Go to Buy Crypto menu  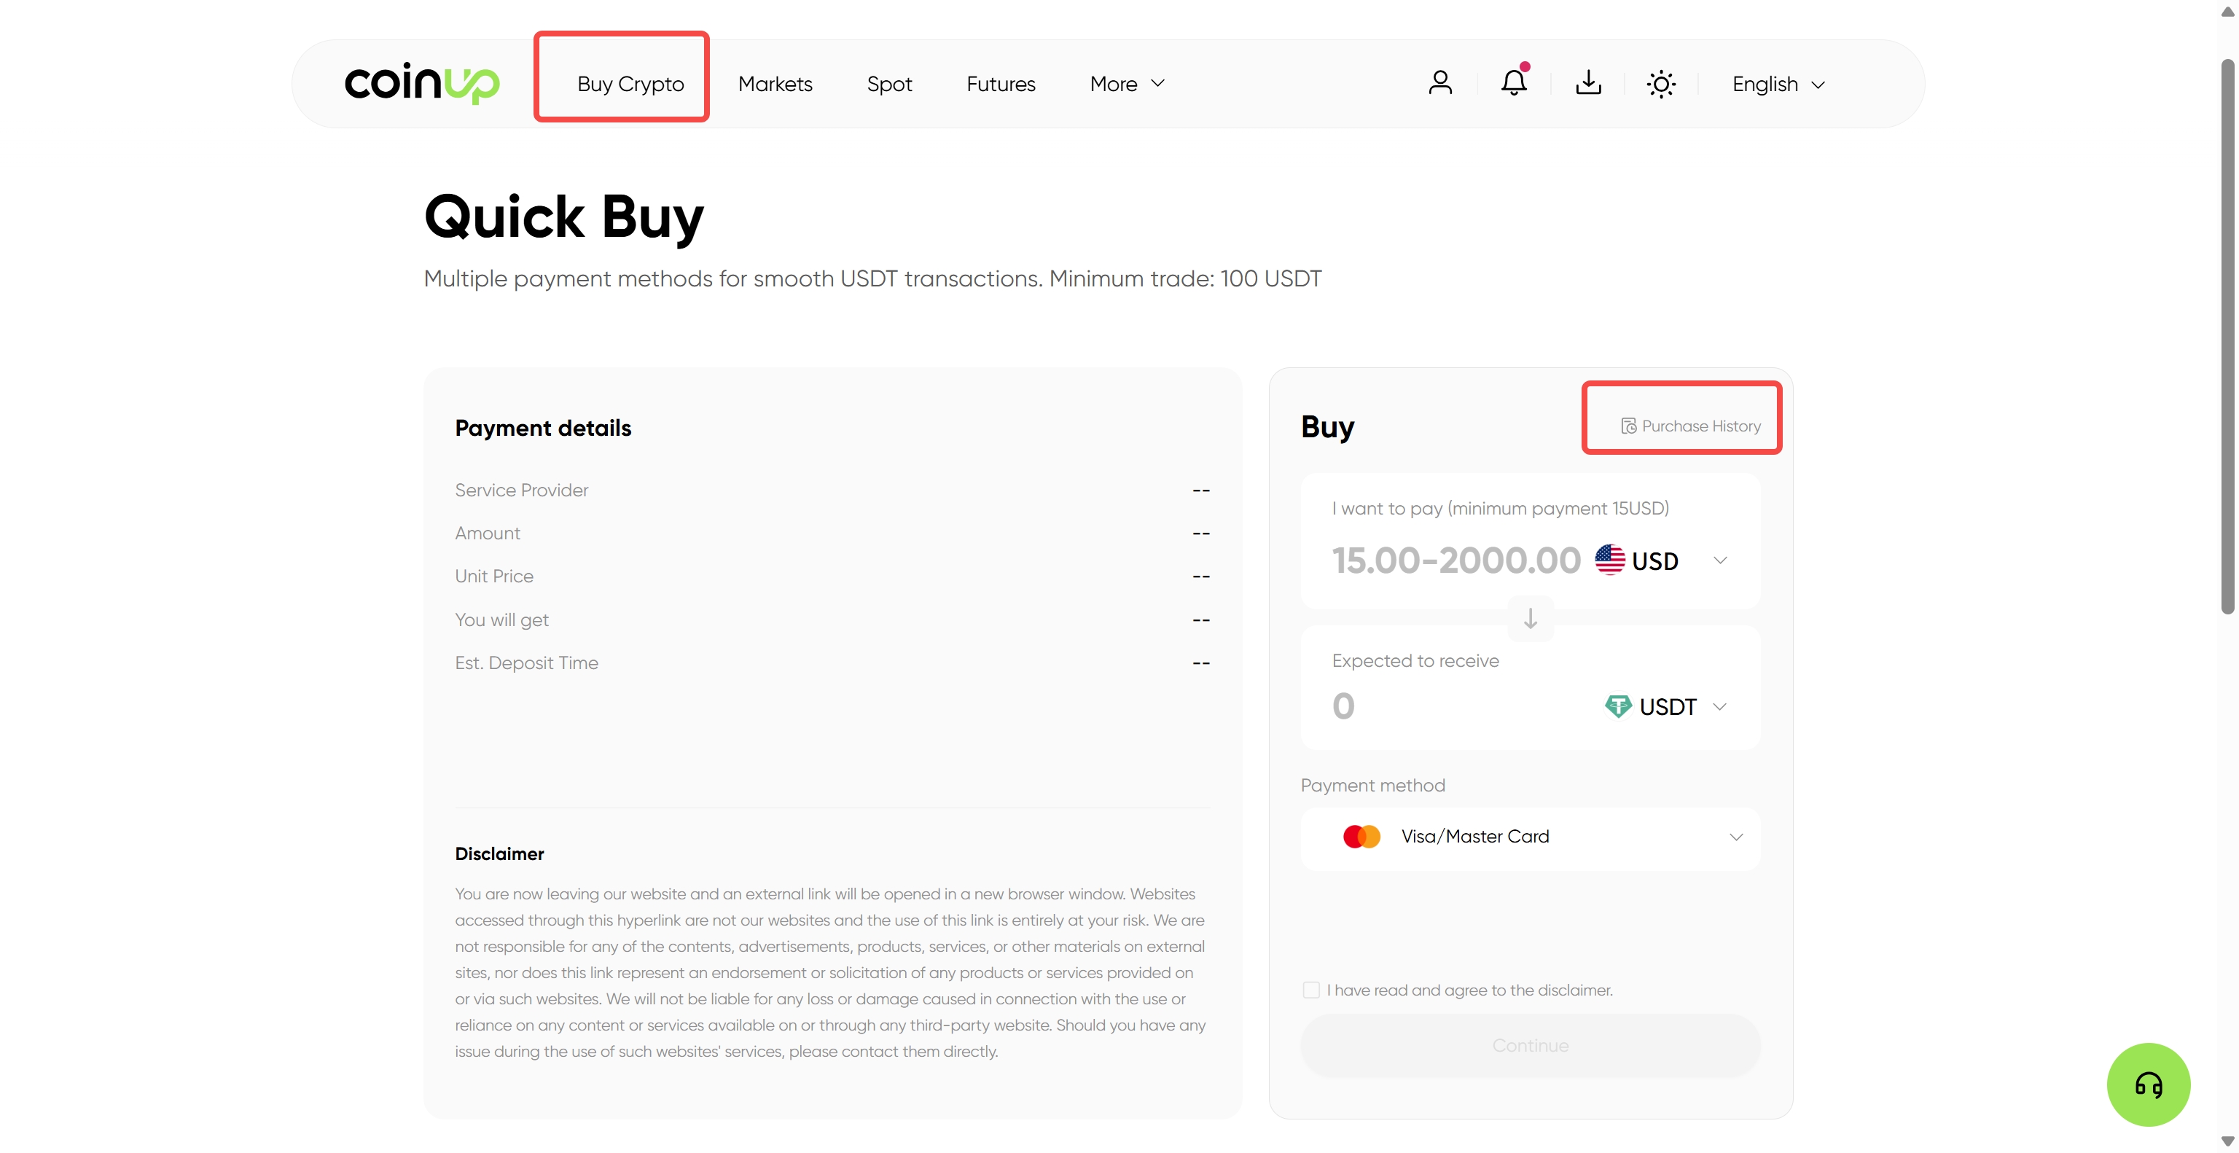point(630,83)
